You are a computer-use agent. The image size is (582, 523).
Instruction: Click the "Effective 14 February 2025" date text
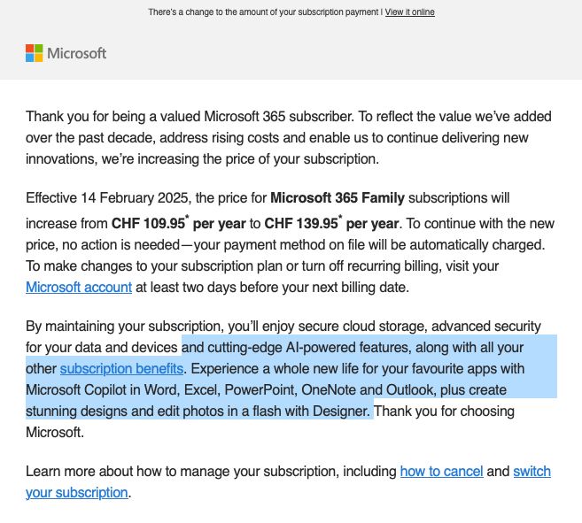pos(102,197)
